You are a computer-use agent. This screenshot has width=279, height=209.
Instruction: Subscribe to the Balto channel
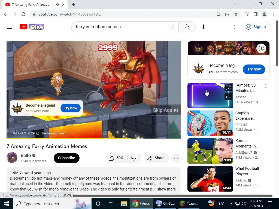click(66, 158)
